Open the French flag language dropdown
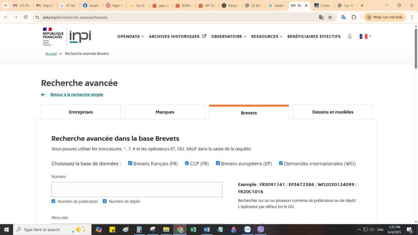This screenshot has width=418, height=235. [x=365, y=36]
